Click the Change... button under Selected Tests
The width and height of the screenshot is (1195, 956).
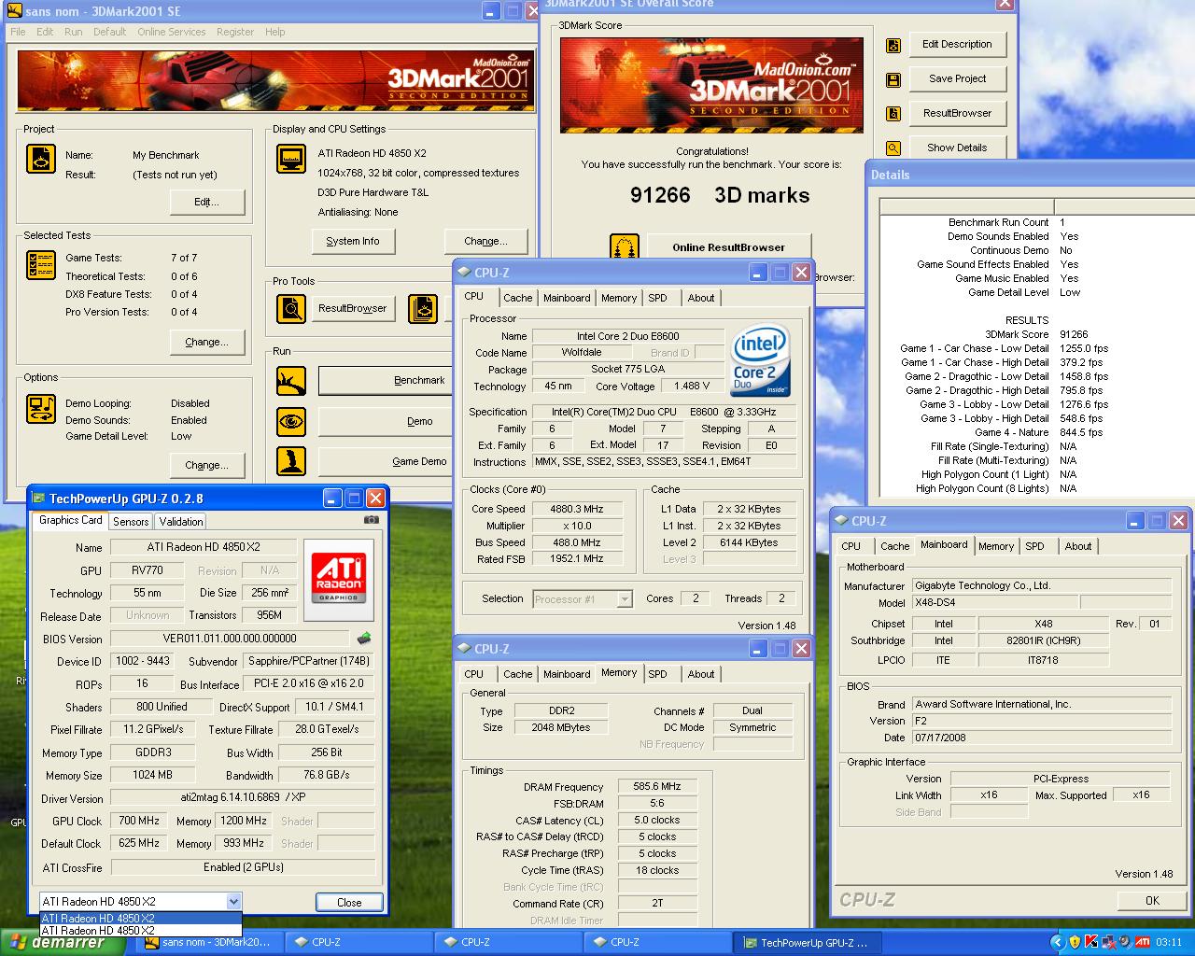point(206,342)
